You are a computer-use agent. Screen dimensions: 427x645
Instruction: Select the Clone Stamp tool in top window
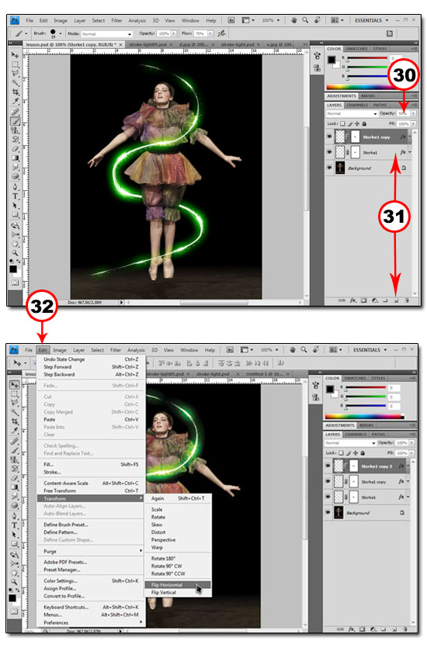pos(16,130)
